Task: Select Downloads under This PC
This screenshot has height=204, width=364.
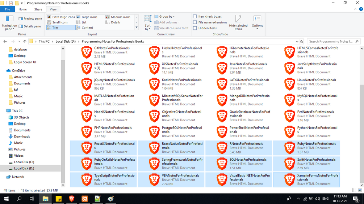Action: [x=22, y=136]
